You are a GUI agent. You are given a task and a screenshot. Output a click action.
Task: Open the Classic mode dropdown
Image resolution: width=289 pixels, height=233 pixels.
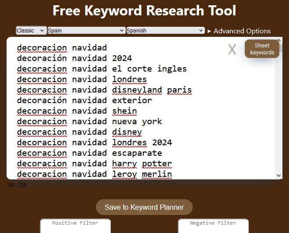31,30
